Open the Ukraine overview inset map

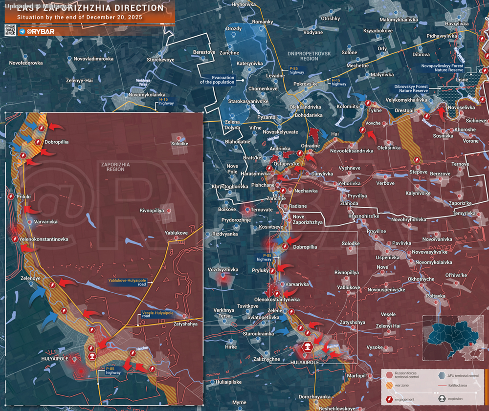453,337
